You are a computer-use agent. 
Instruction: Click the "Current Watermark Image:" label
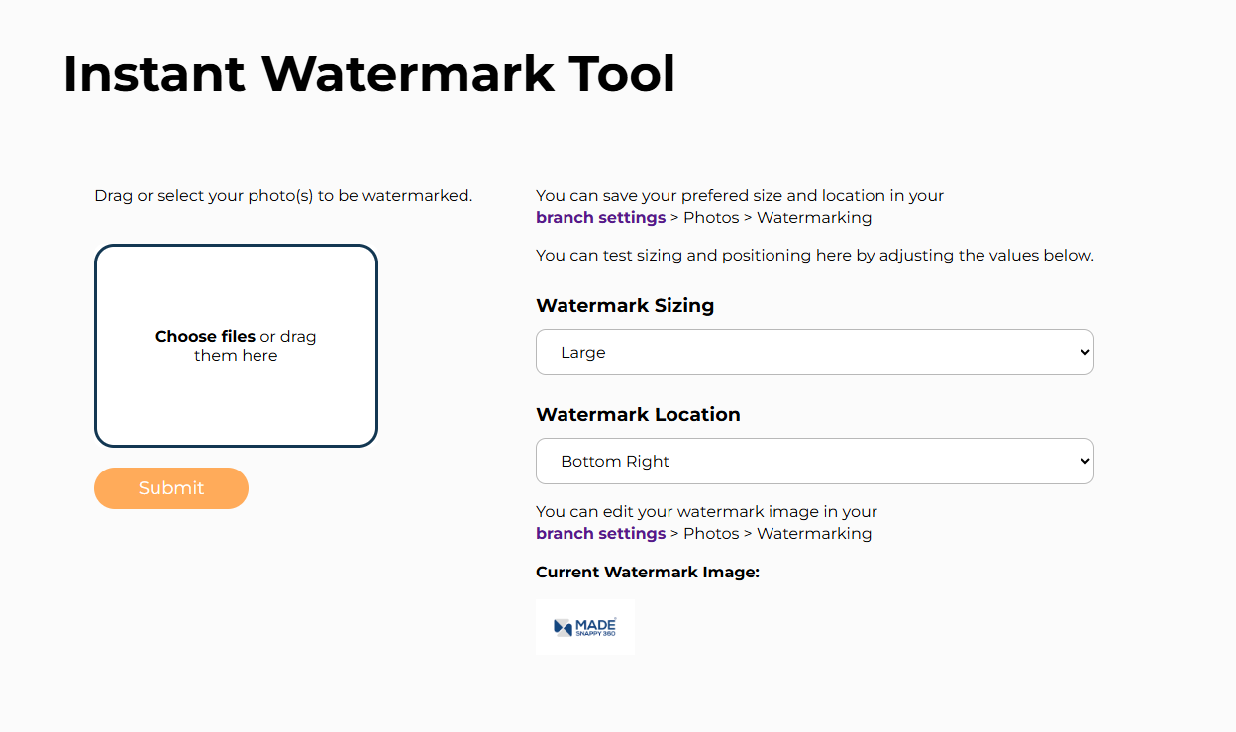(647, 573)
